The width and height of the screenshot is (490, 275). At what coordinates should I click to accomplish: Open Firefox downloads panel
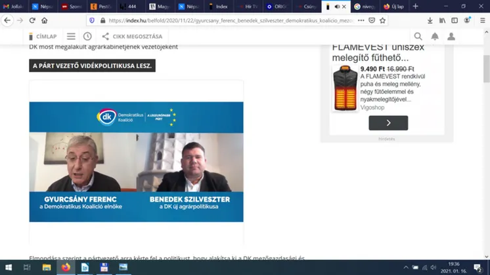[x=430, y=20]
